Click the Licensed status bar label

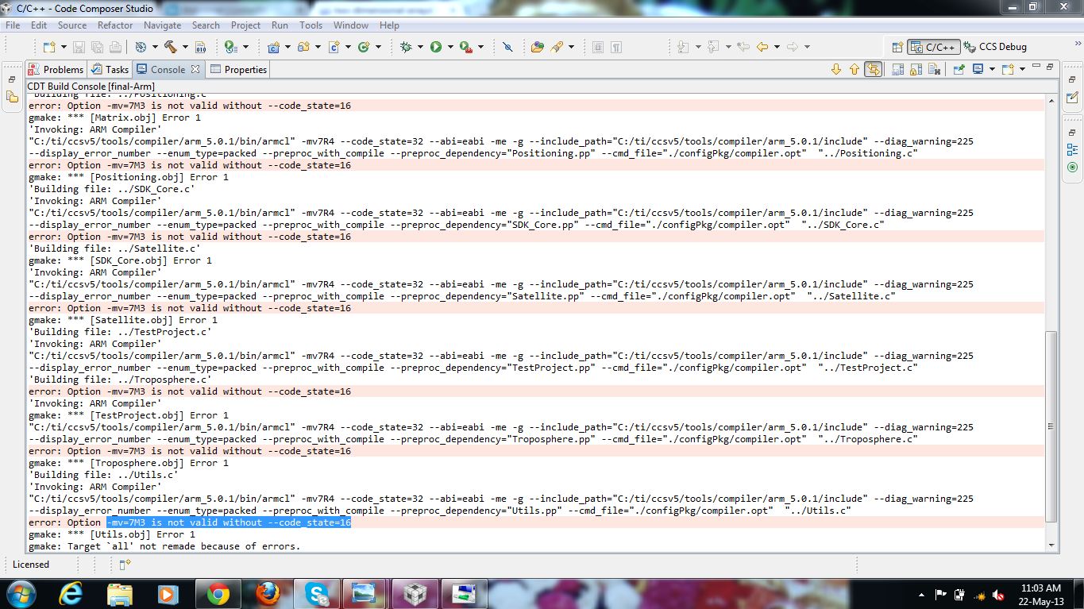(31, 565)
